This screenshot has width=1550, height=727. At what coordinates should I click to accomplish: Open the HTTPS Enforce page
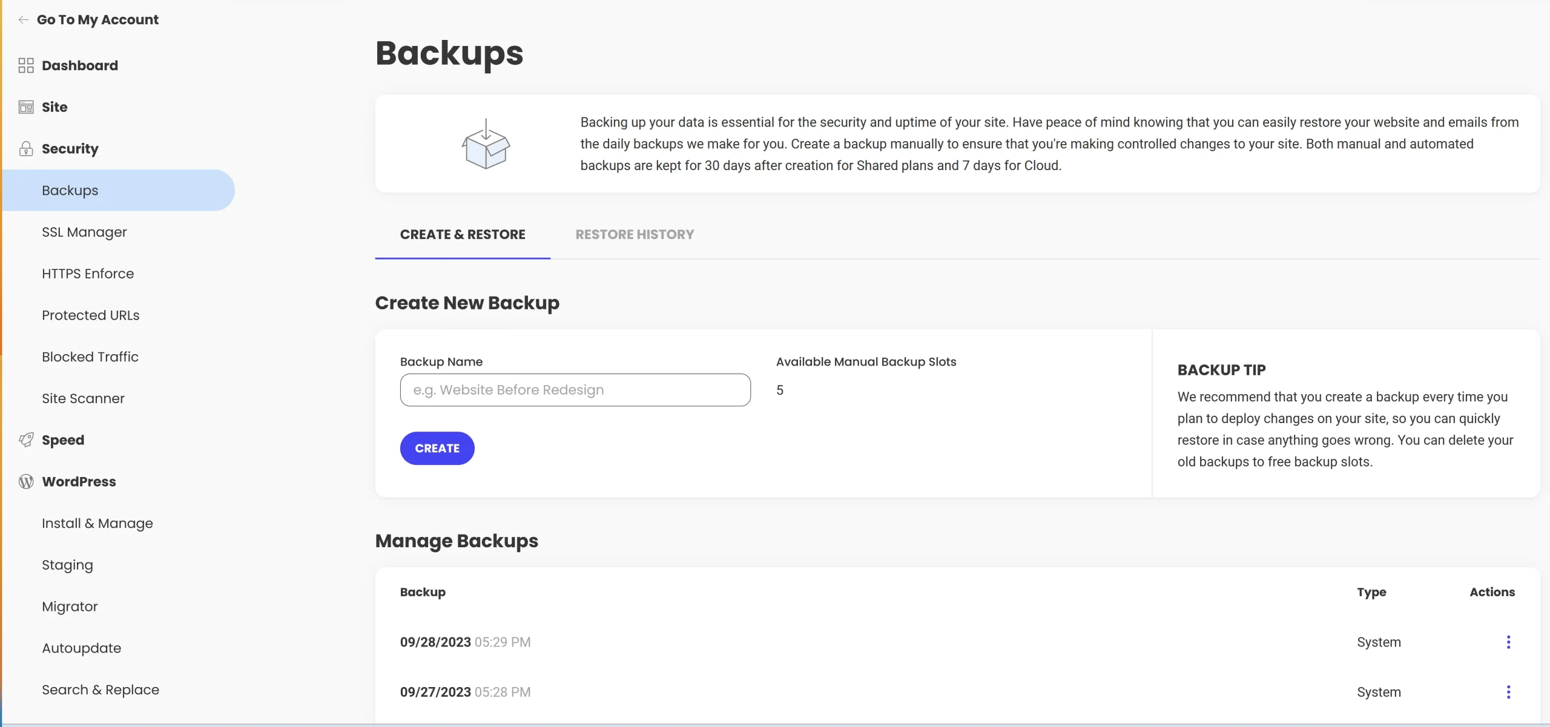pyautogui.click(x=88, y=273)
